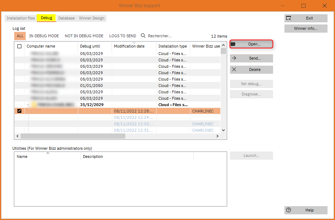Click the arrow icon on Send button
The height and width of the screenshot is (220, 335).
coord(234,58)
